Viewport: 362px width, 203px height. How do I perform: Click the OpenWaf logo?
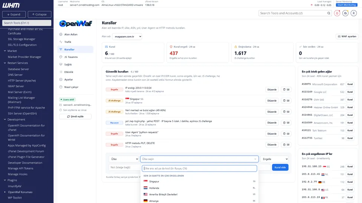[x=75, y=23]
